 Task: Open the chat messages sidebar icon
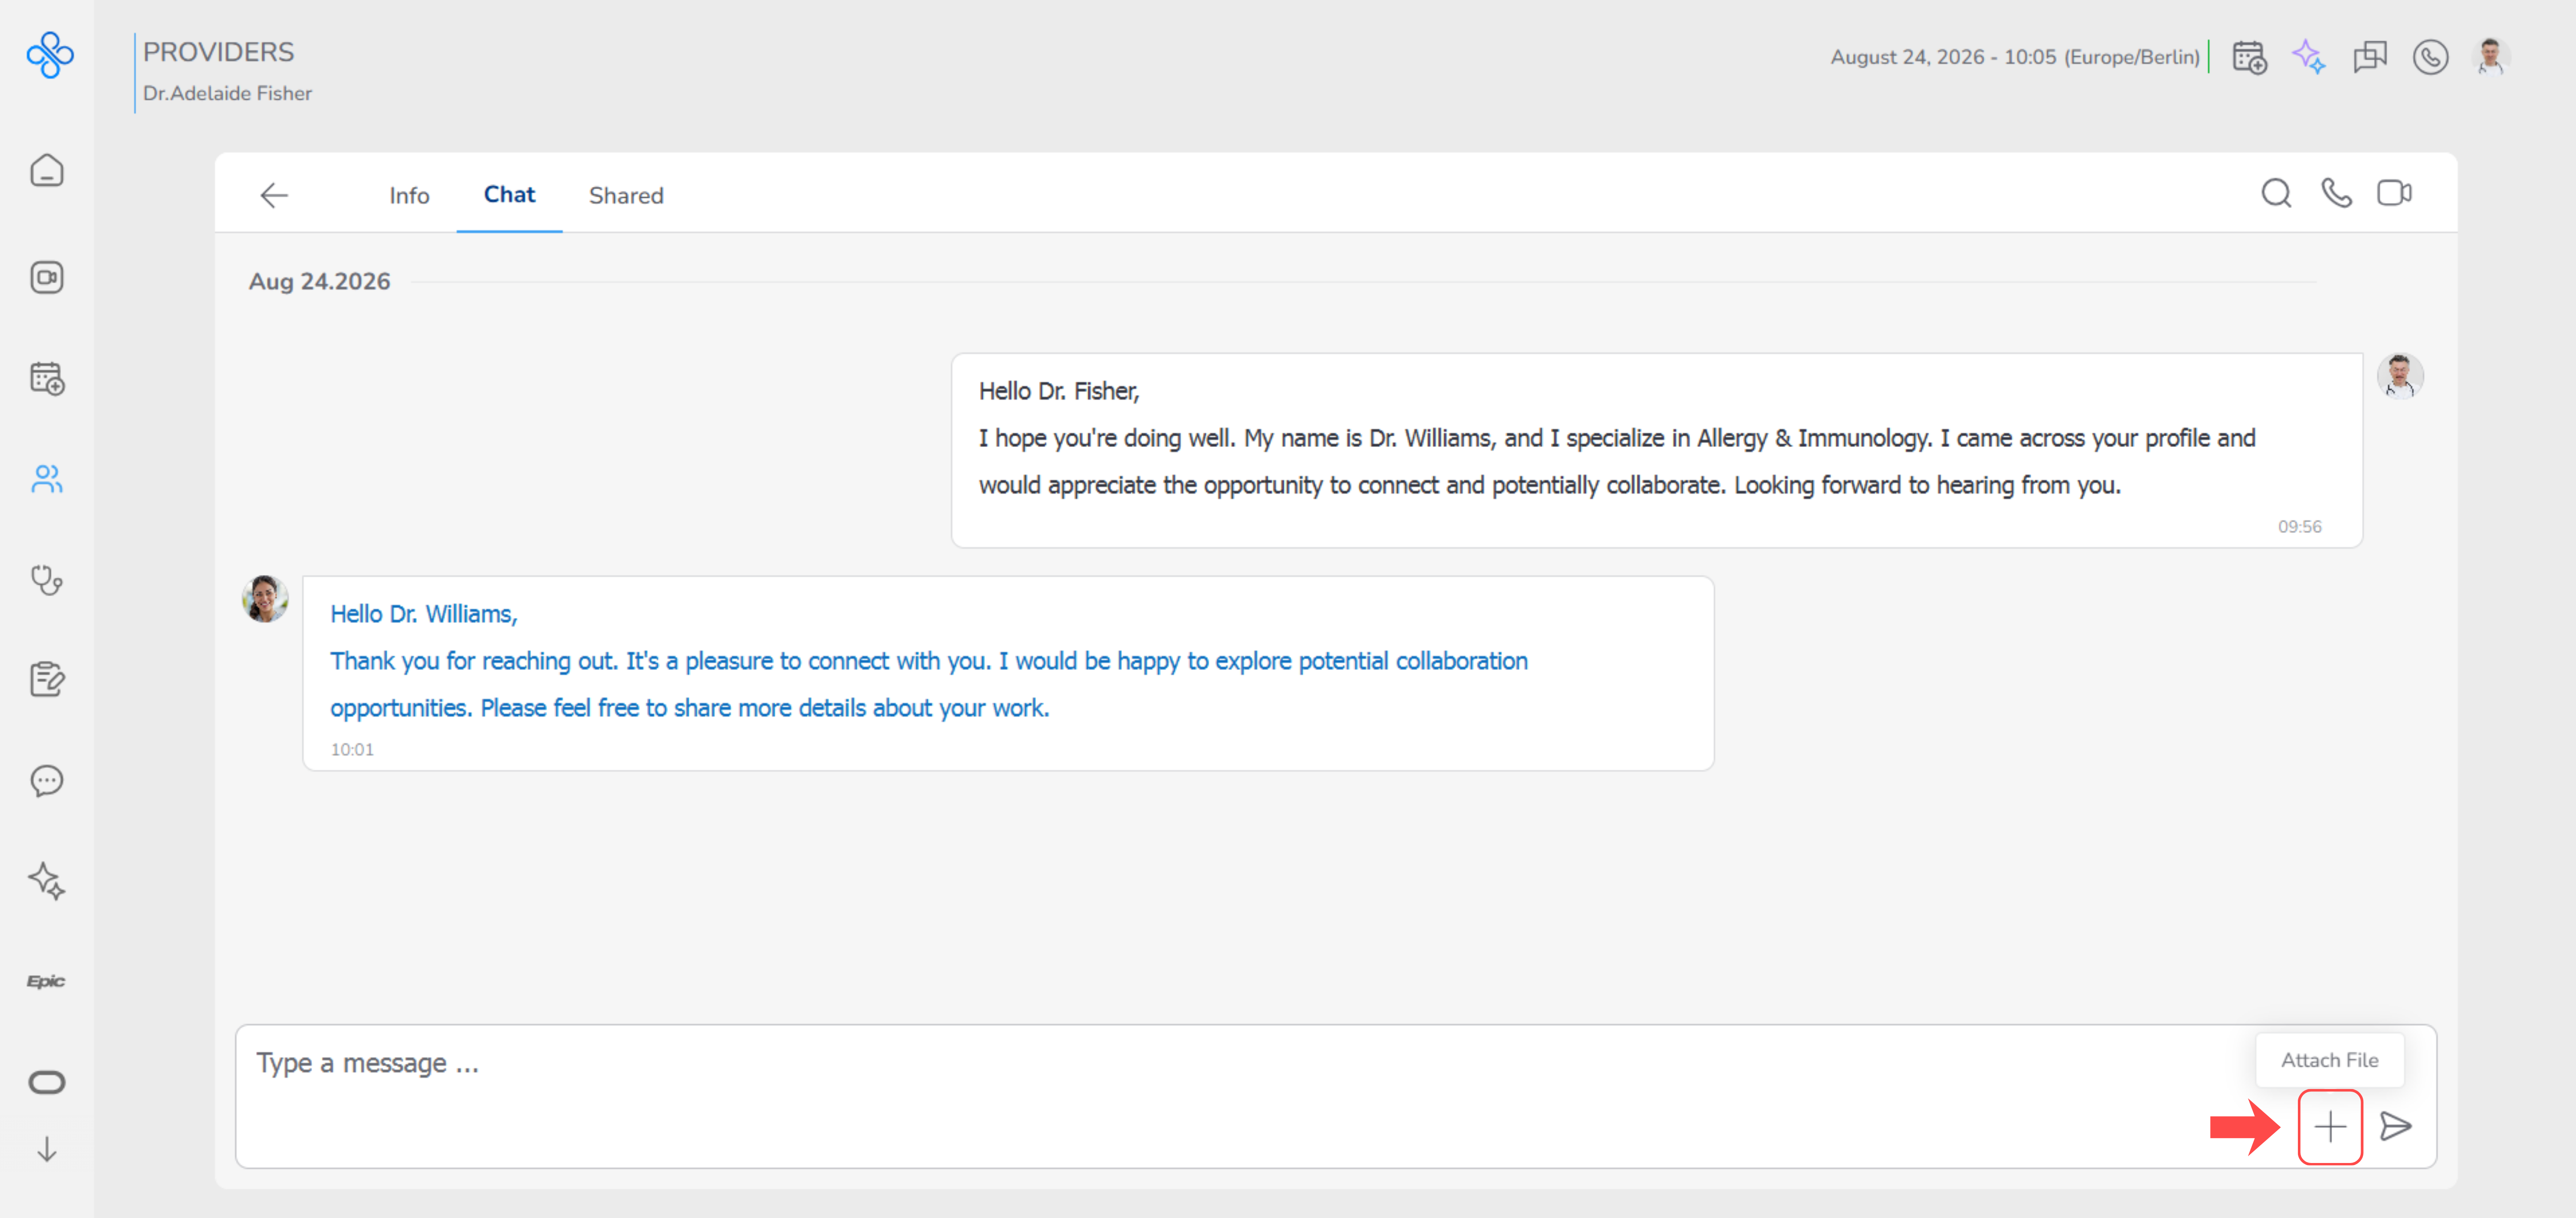pos(47,780)
